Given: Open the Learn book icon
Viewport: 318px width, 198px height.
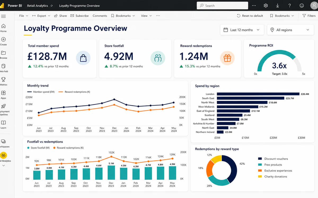Looking at the screenshot, I should coord(3,123).
